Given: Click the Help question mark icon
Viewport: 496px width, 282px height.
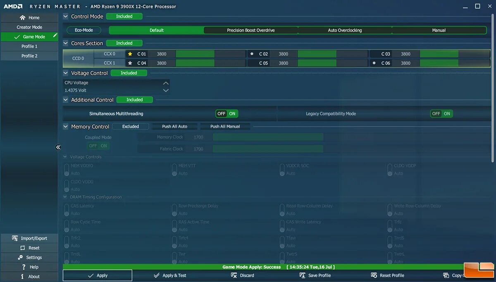Looking at the screenshot, I should pyautogui.click(x=24, y=267).
